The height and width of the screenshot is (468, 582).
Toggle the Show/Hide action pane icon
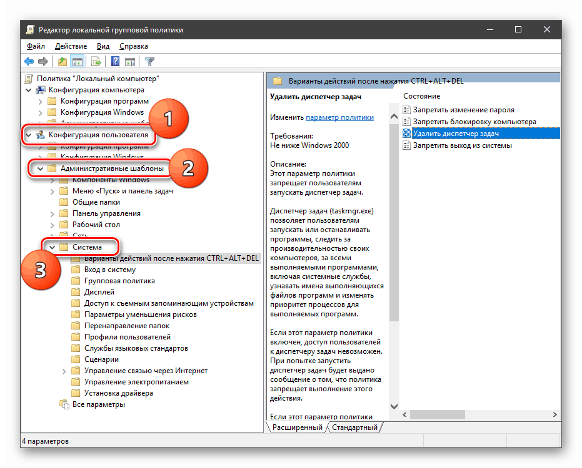[x=130, y=62]
